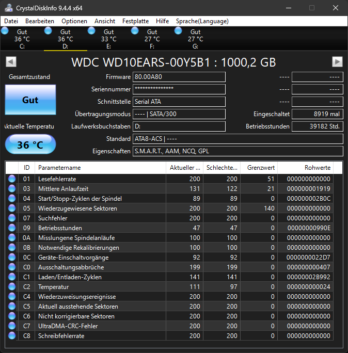This screenshot has width=348, height=353.
Task: Click status orb of Mittlere Anlaufzeit row
Action: 12,189
